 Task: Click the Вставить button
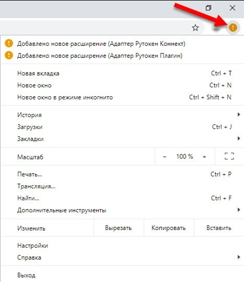219,228
